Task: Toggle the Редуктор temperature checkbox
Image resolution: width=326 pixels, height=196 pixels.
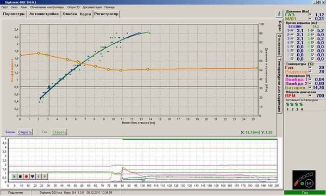Action: pyautogui.click(x=310, y=71)
